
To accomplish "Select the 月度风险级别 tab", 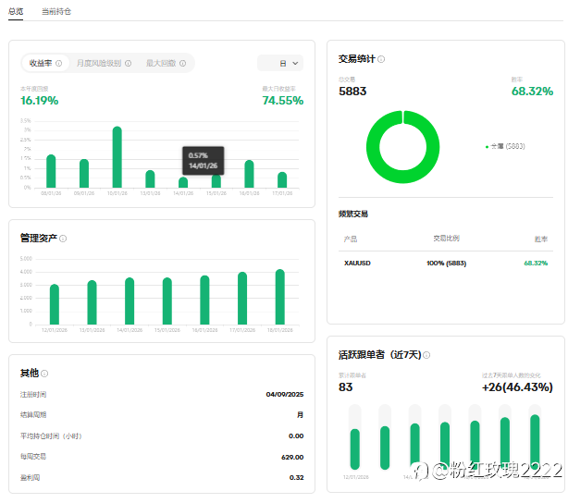I will point(104,63).
